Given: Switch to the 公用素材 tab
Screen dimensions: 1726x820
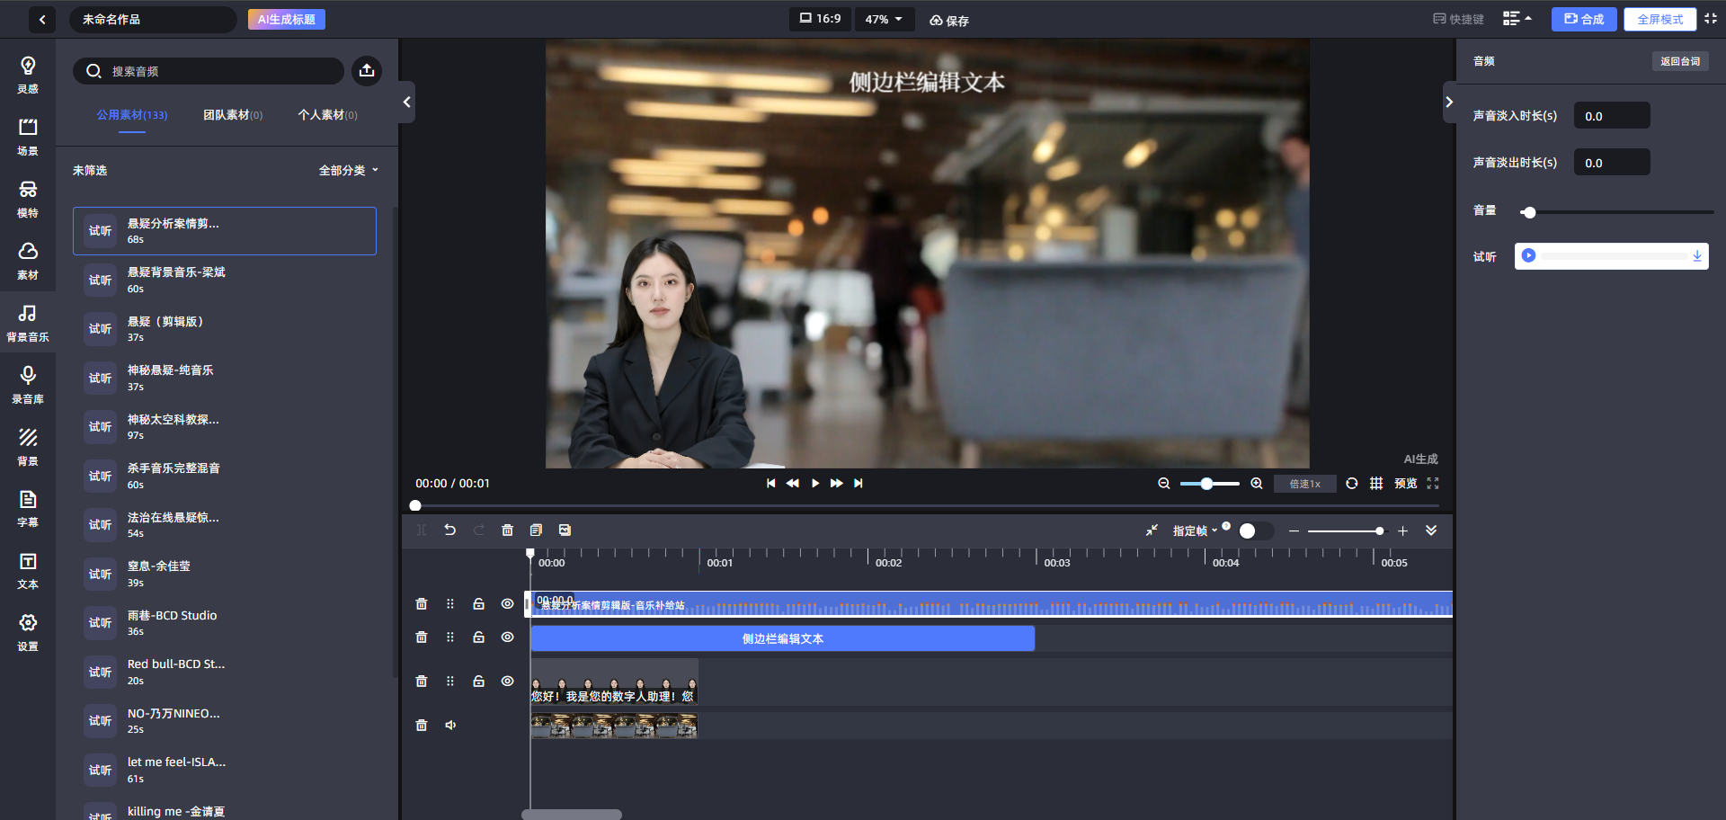Looking at the screenshot, I should (132, 115).
